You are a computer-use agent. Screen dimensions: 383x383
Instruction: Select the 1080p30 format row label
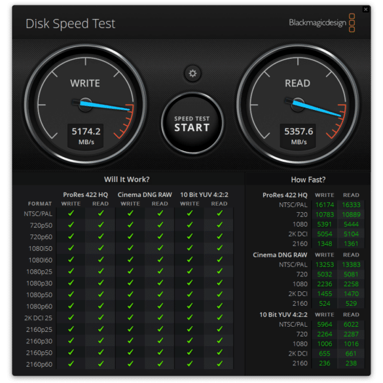tap(39, 283)
